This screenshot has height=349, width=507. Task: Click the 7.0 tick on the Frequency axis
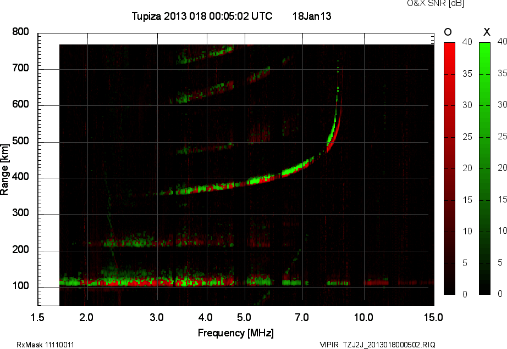tap(302, 318)
